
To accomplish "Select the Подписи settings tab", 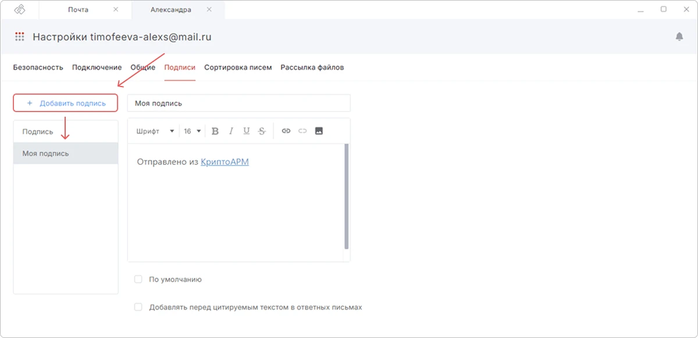I will [x=180, y=67].
